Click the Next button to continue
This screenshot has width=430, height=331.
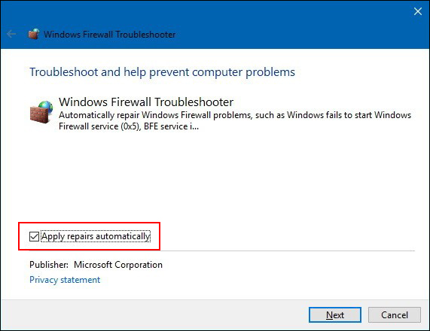[x=335, y=315]
